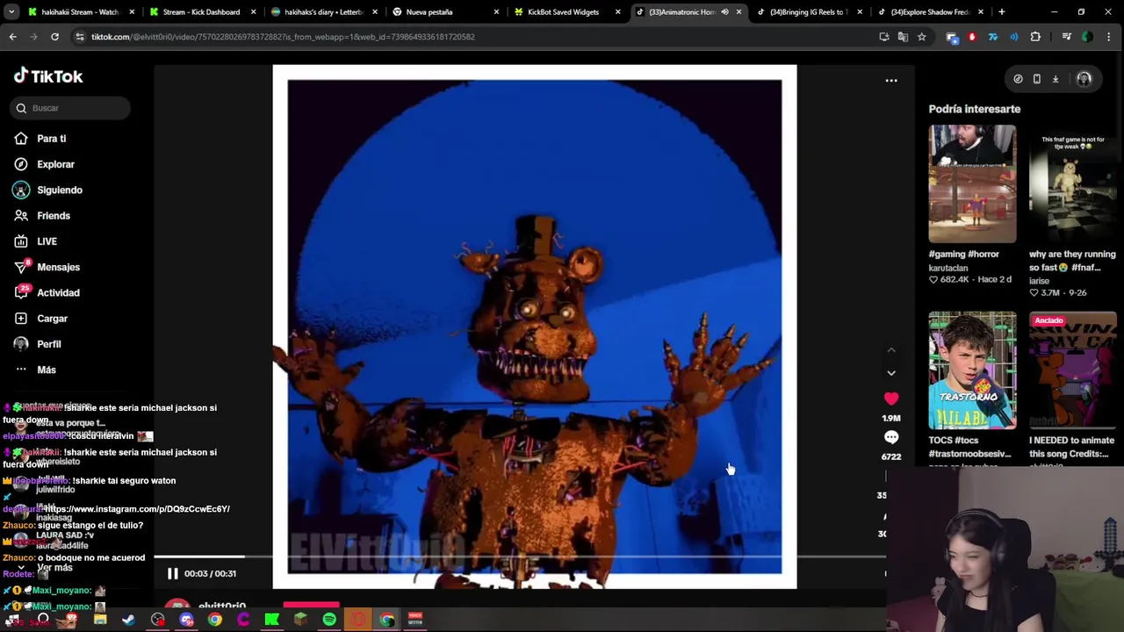1124x632 pixels.
Task: Open the comments bubble icon
Action: pyautogui.click(x=891, y=438)
